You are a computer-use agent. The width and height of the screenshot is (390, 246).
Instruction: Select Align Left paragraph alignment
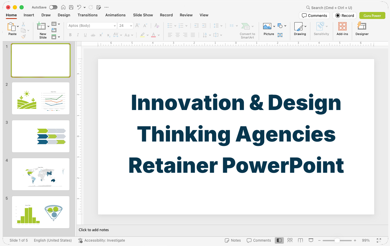point(170,35)
